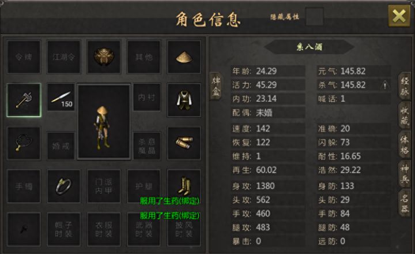Open the 牌盒 side tab
The height and width of the screenshot is (254, 415).
(x=216, y=86)
